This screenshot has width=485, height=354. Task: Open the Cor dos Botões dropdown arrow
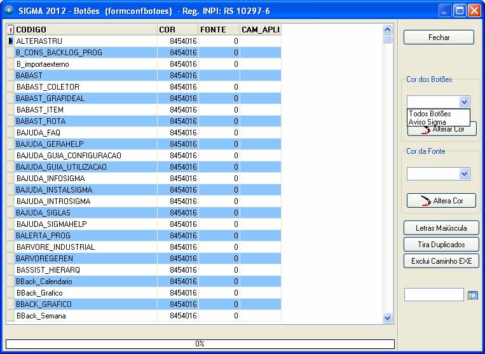click(x=464, y=102)
